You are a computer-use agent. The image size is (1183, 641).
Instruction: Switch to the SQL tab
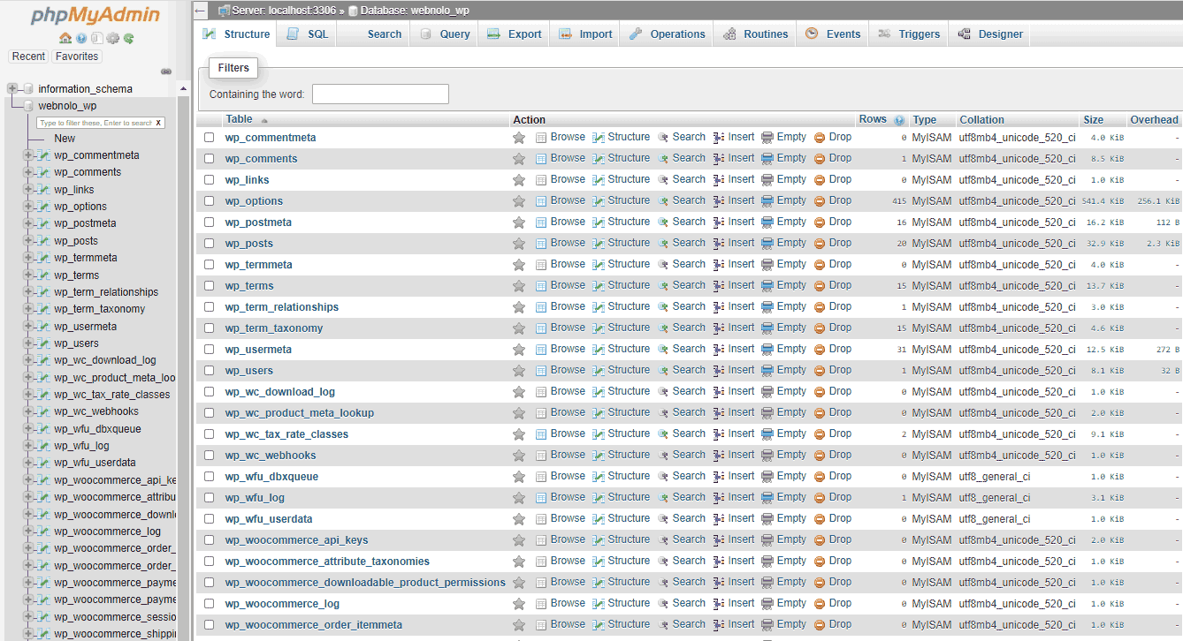pos(306,34)
